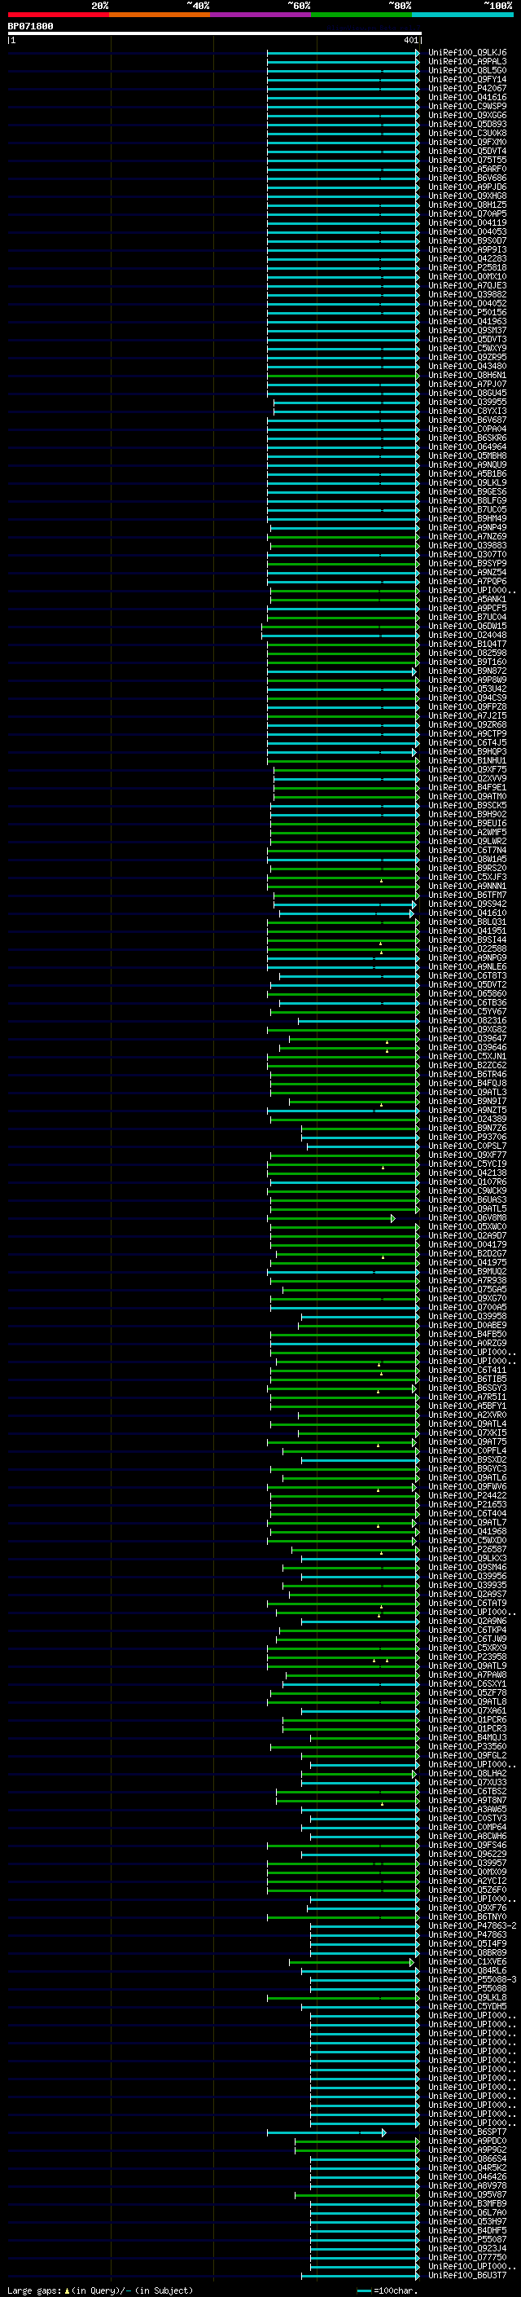Select the UniRef100_P55088-3 label
The width and height of the screenshot is (521, 2297).
472,1979
